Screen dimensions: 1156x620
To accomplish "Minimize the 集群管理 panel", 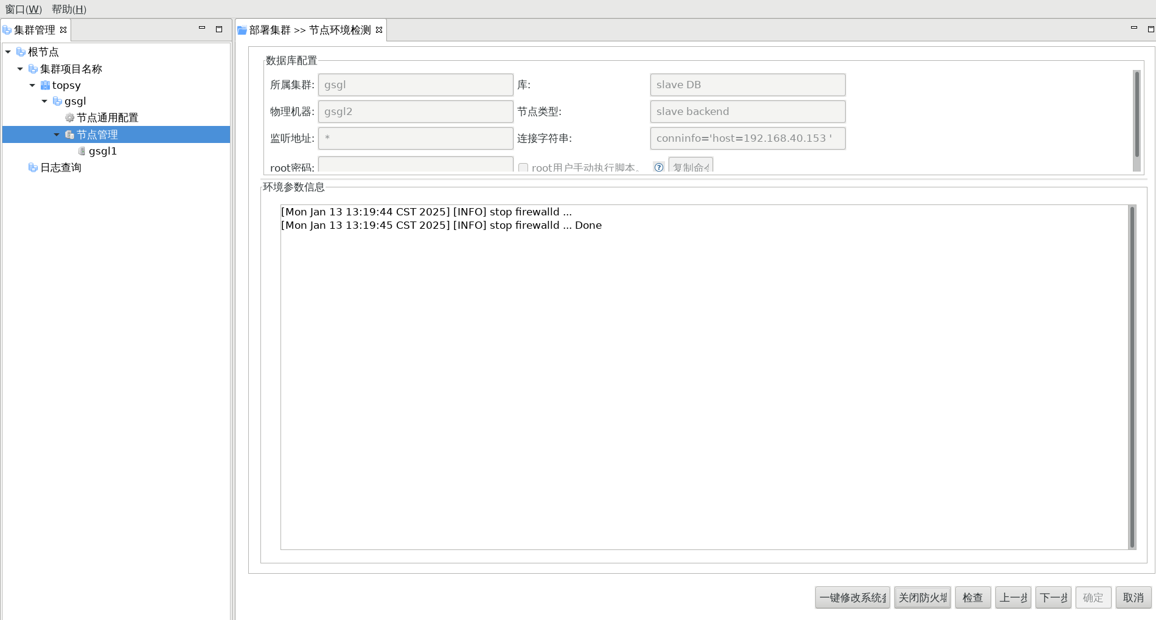I will (x=202, y=28).
